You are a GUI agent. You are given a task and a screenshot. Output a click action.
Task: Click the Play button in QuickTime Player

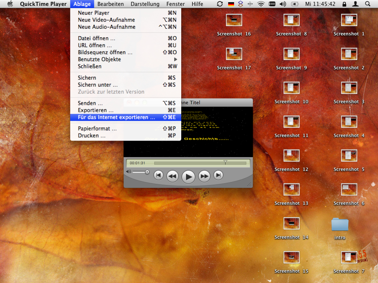pos(188,177)
